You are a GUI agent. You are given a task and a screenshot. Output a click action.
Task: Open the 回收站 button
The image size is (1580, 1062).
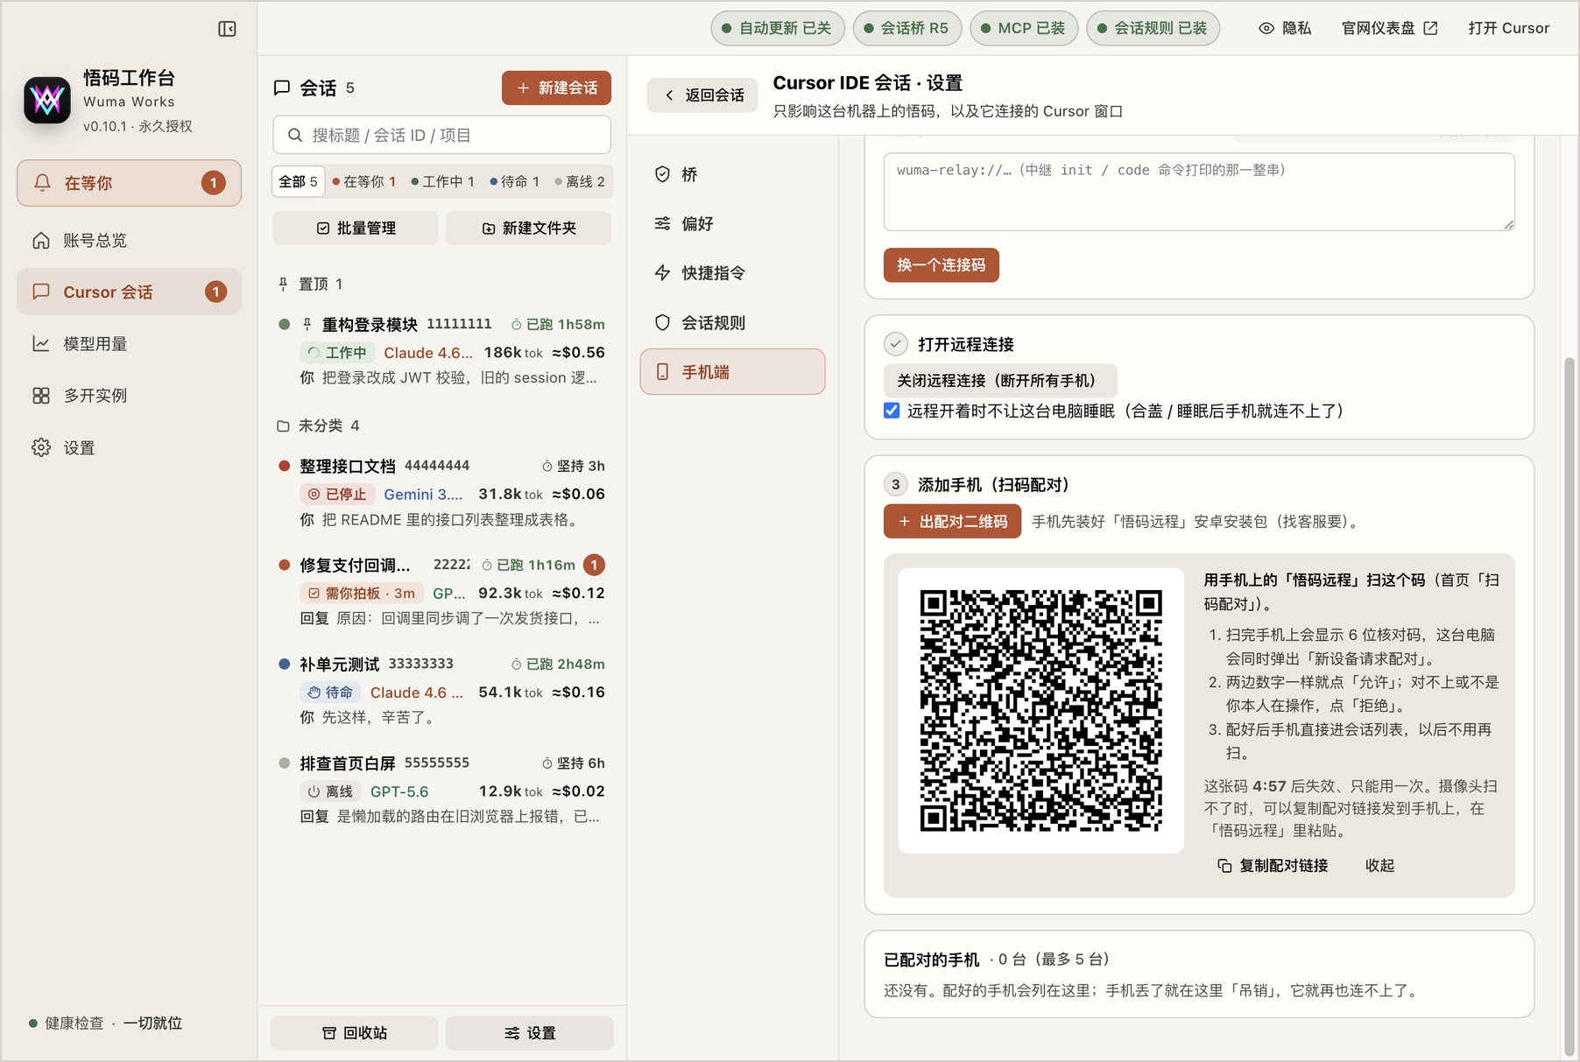click(x=355, y=1033)
